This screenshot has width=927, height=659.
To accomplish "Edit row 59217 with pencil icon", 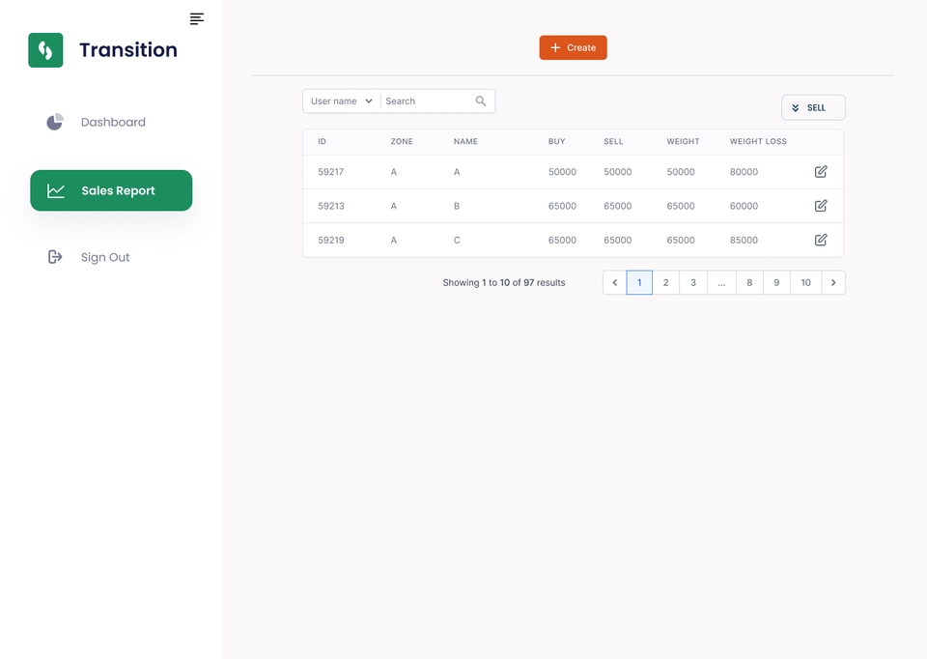I will pos(821,172).
